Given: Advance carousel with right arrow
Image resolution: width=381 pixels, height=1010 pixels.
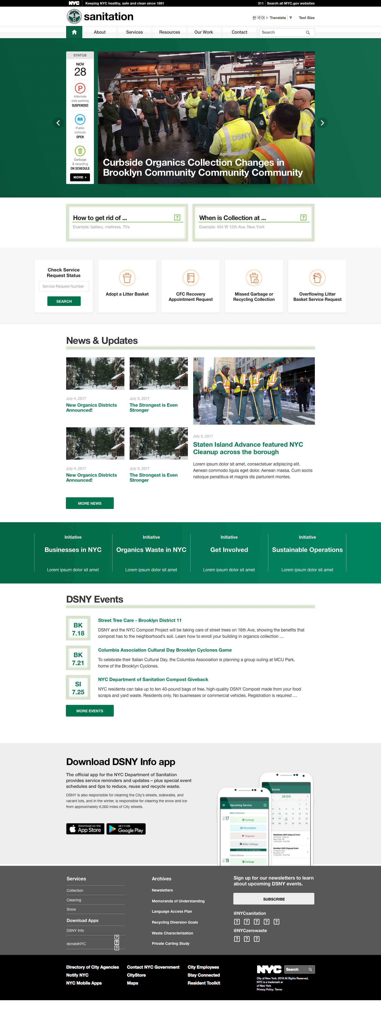Looking at the screenshot, I should point(322,123).
